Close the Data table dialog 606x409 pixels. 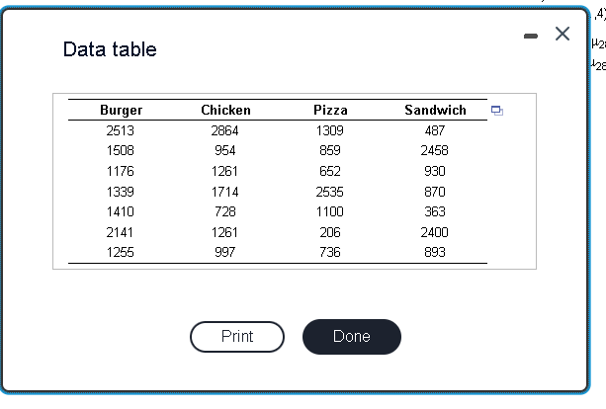point(563,34)
